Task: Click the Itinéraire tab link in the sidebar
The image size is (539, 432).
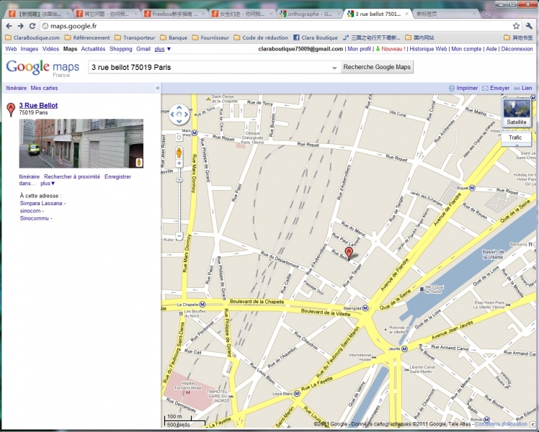Action: coord(16,89)
